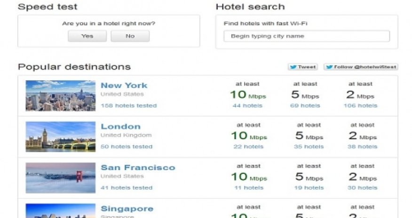Click 'United Kingdom' under London
This screenshot has width=412, height=218.
pos(126,135)
